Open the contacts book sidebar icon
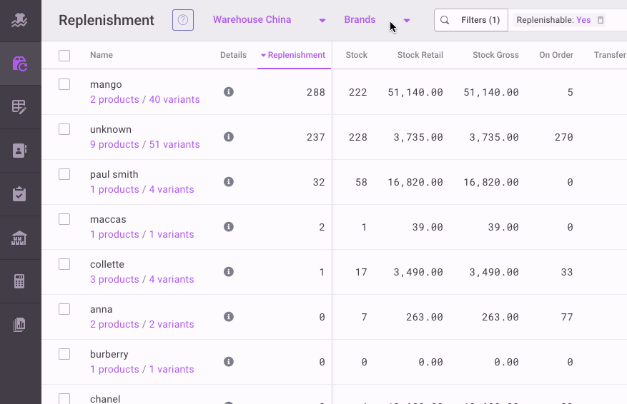 (20, 151)
